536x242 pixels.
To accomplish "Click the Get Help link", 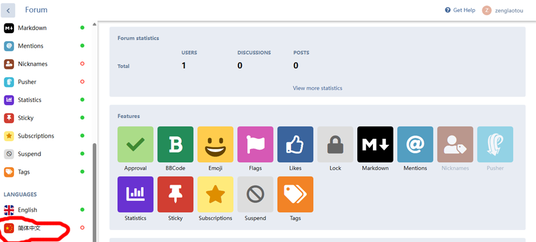I will click(x=459, y=10).
